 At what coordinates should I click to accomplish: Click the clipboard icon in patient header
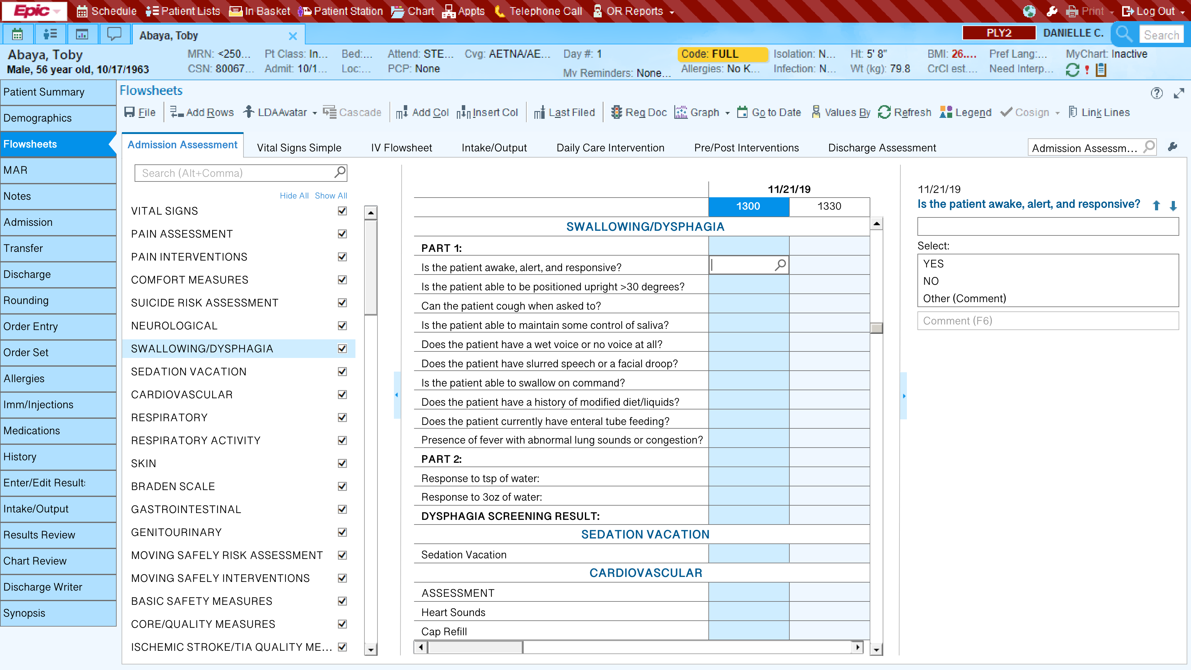(1101, 70)
